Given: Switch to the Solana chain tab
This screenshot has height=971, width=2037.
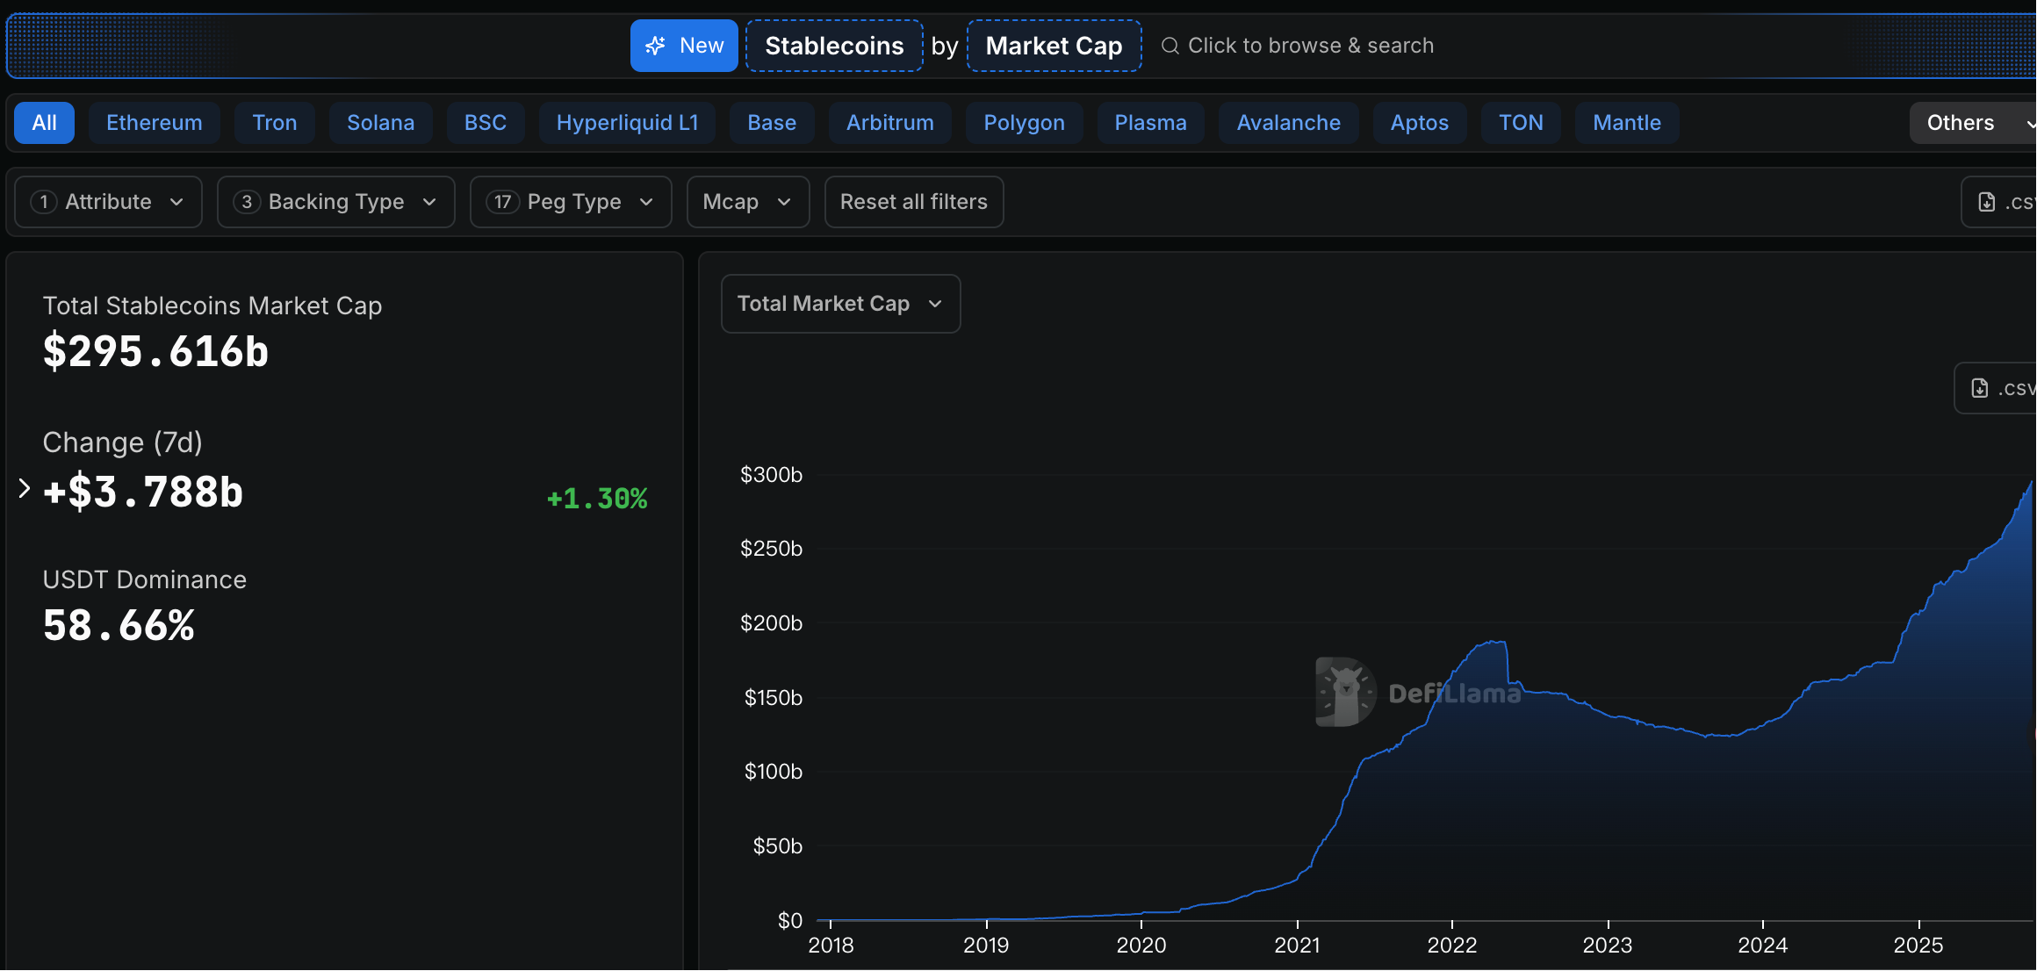Looking at the screenshot, I should tap(380, 123).
